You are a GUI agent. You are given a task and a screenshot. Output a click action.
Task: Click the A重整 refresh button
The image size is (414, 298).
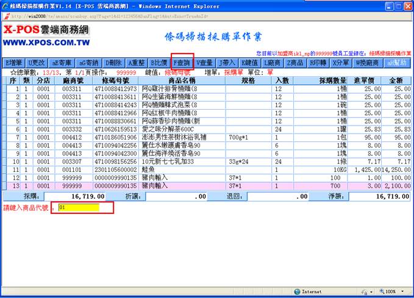pyautogui.click(x=137, y=63)
